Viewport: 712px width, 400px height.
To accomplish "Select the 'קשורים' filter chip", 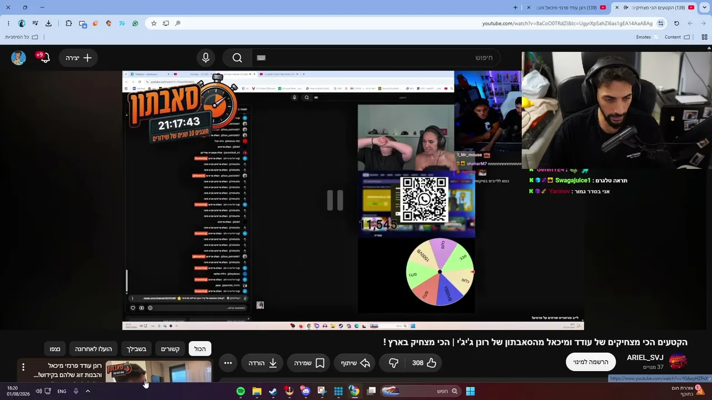I will tap(170, 349).
